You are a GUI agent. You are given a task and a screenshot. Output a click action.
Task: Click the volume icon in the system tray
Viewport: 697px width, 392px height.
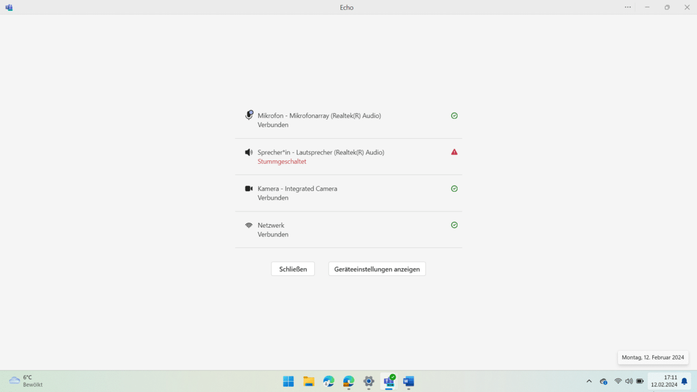click(x=629, y=381)
